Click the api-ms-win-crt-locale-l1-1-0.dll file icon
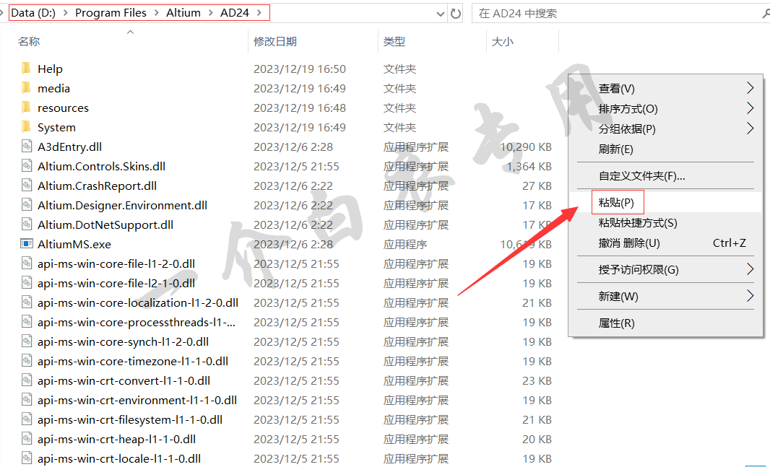Viewport: 770px width, 467px height. [27, 458]
